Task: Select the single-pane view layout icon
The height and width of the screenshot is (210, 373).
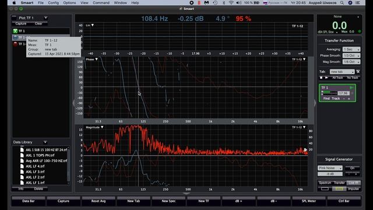Action: click(x=325, y=189)
